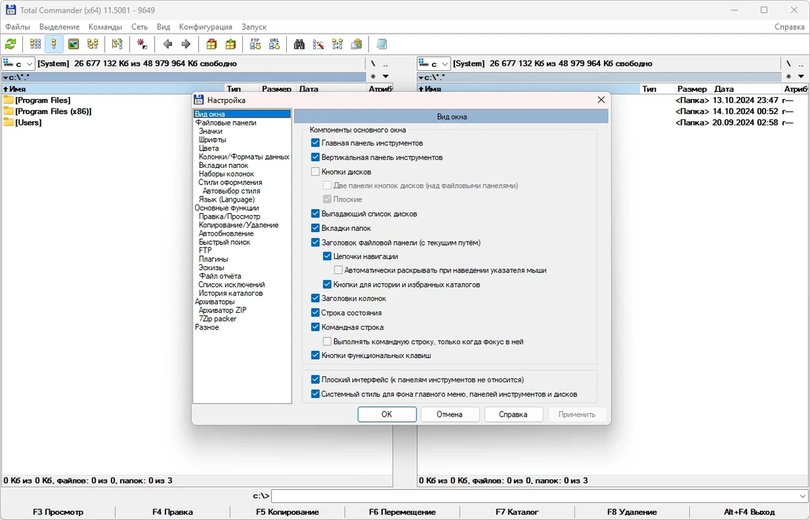Screen dimensions: 810x520
Task: Click the 'F7 Каталог' function button
Action: pos(517,512)
